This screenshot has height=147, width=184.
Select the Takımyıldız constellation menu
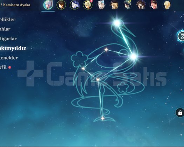[x=13, y=48]
